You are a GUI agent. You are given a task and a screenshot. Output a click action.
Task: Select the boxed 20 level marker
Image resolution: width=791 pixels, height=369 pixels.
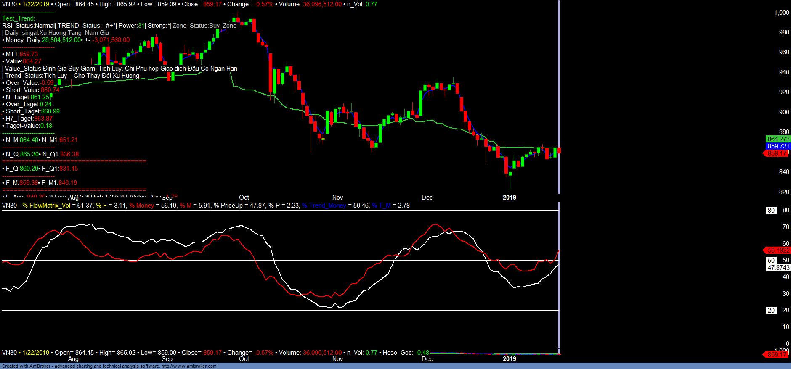tap(771, 311)
